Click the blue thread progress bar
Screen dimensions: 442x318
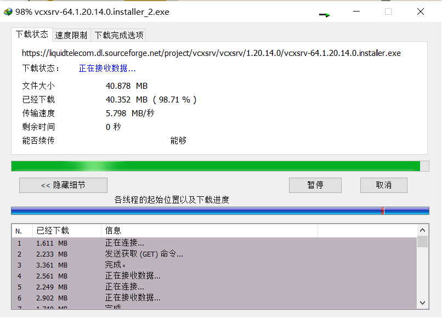220,211
